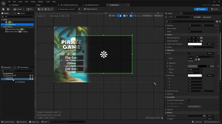This screenshot has width=222, height=124.
Task: Click the Unreal Engine logo icon
Action: coord(3,3)
